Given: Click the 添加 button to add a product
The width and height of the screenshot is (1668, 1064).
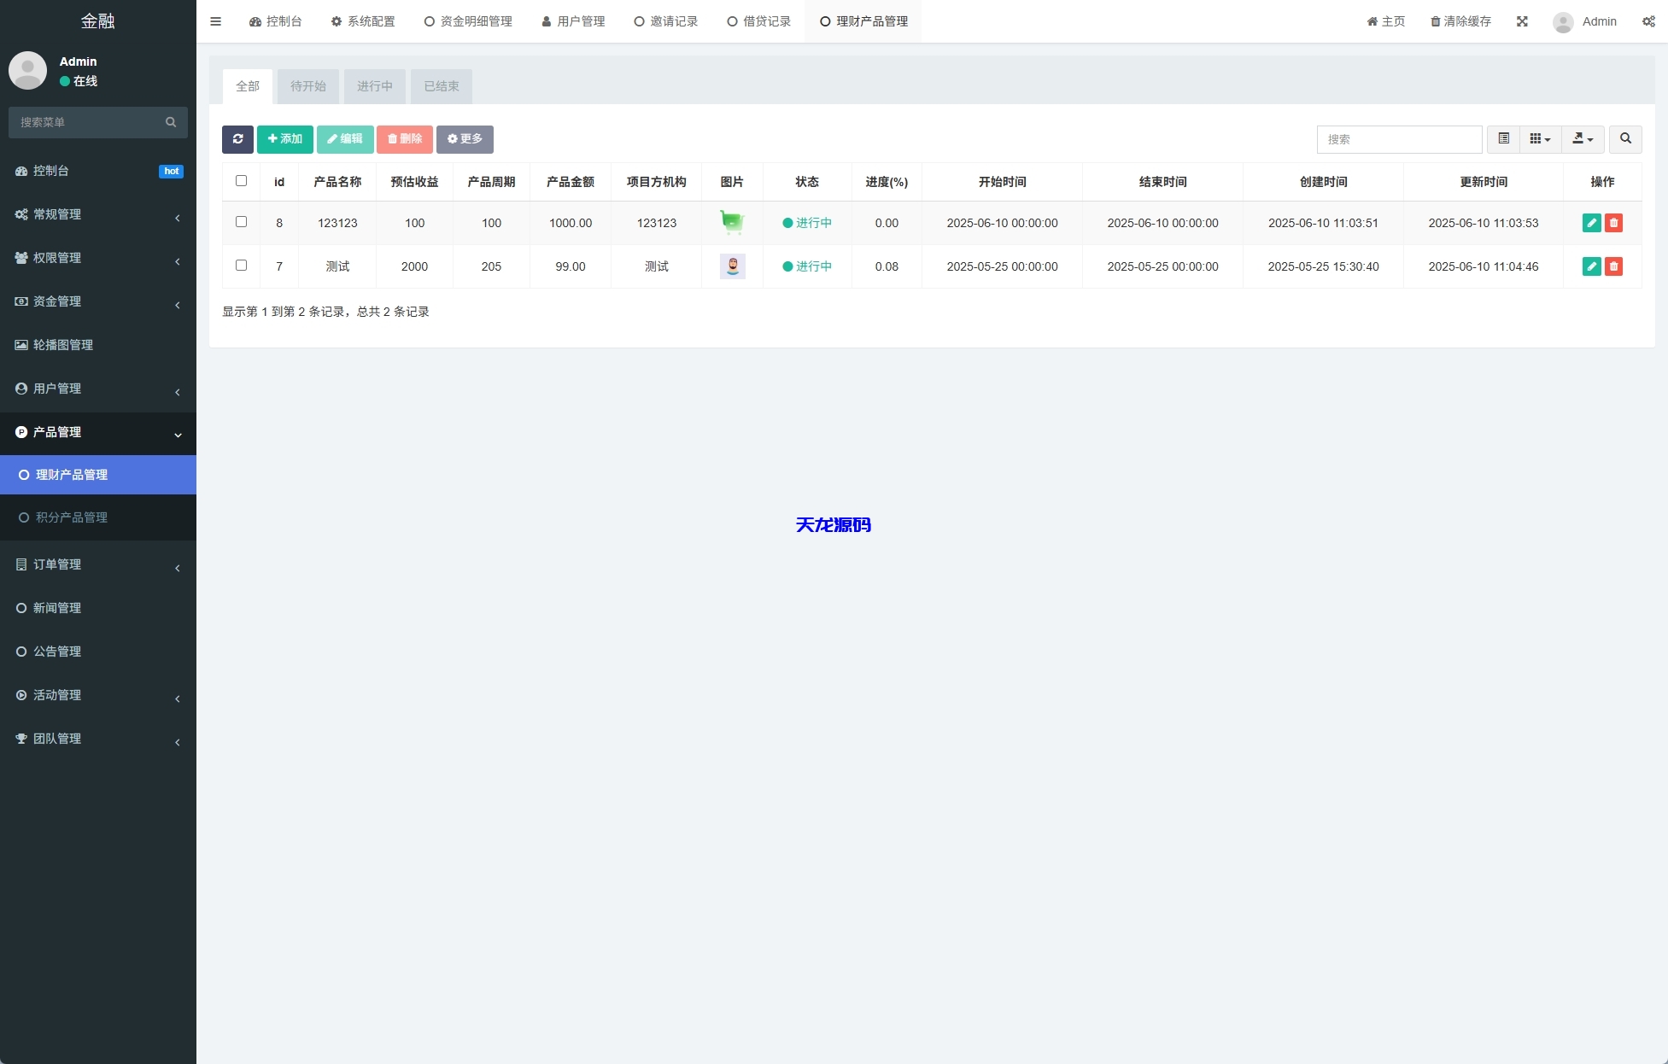Looking at the screenshot, I should click(x=285, y=139).
